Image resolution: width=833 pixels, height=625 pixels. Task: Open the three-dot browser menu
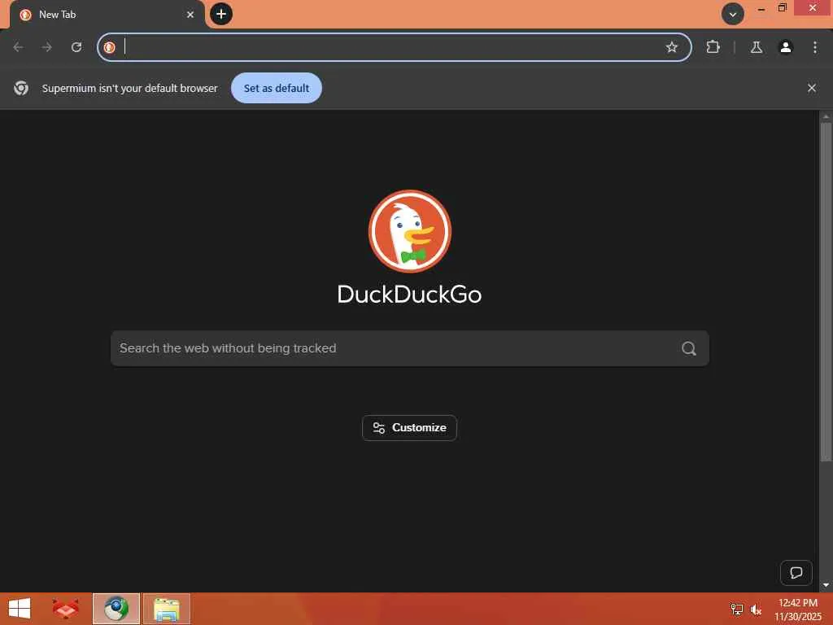click(815, 47)
